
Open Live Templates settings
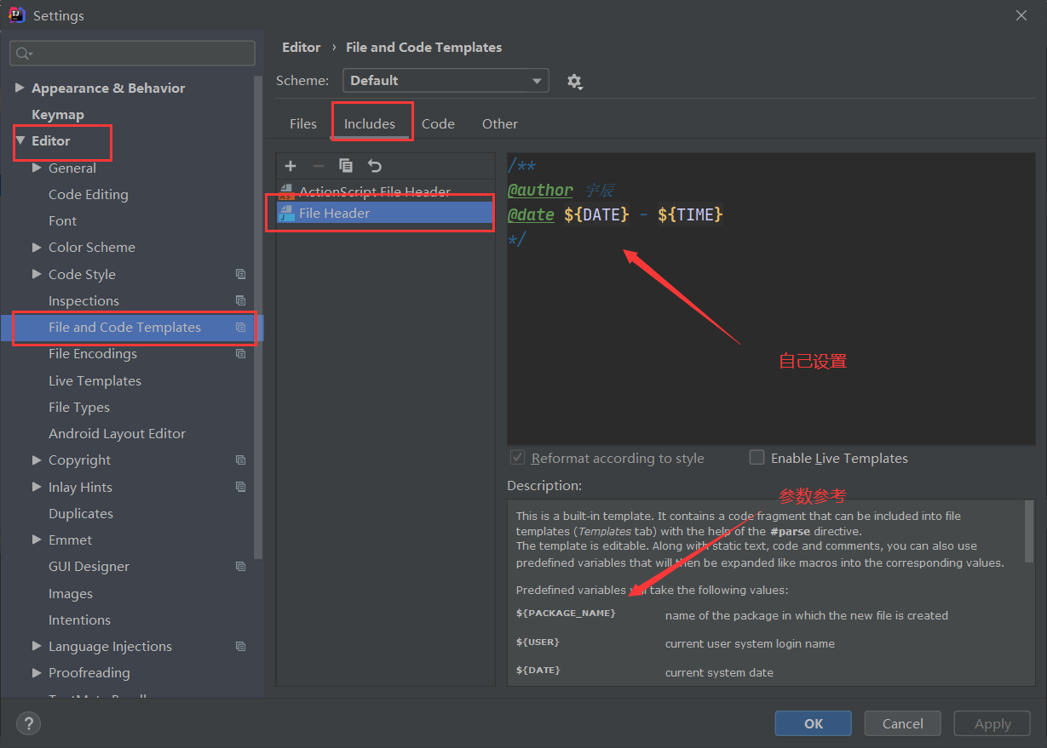(x=95, y=380)
